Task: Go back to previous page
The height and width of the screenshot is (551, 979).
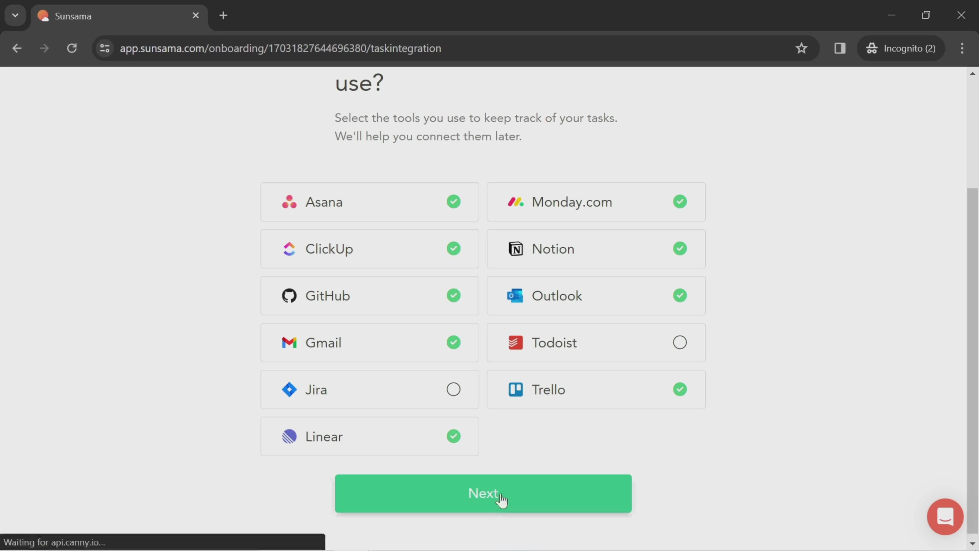Action: tap(17, 48)
